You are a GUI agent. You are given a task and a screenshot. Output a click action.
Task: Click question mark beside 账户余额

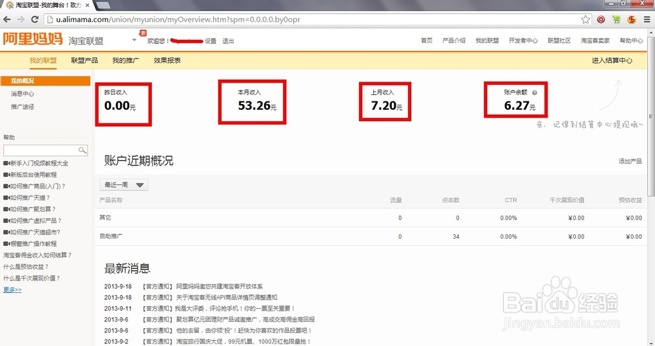pos(534,93)
